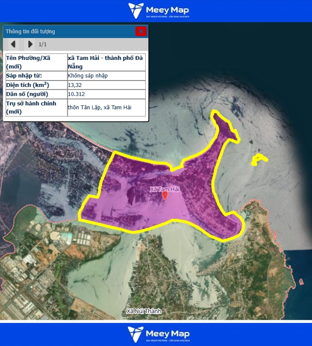The height and width of the screenshot is (346, 312).
Task: Click the Xã Núi Thành map label
Action: pos(144,311)
